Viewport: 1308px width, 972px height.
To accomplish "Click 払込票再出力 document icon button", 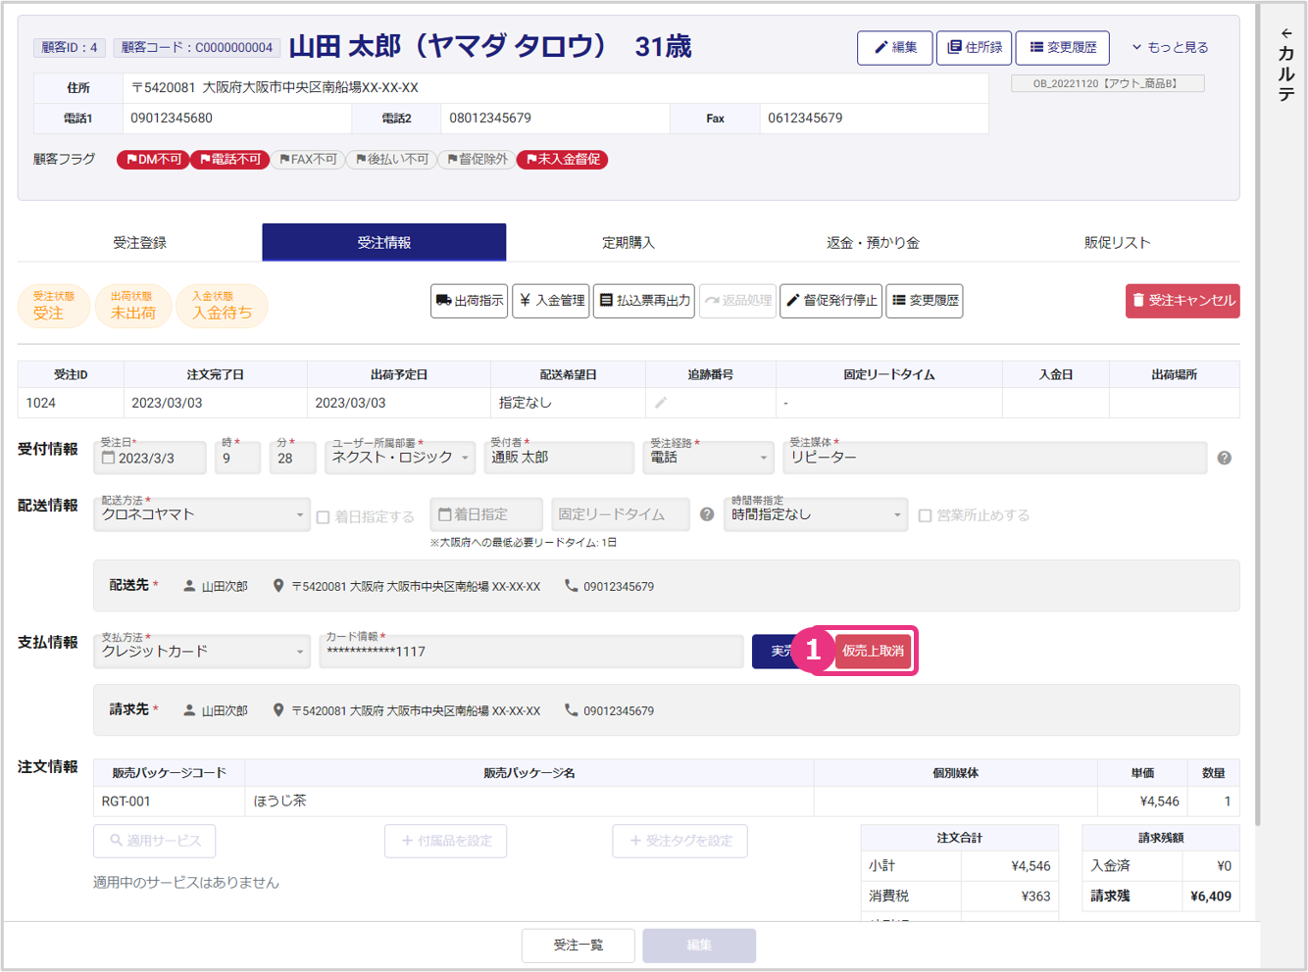I will [x=643, y=301].
